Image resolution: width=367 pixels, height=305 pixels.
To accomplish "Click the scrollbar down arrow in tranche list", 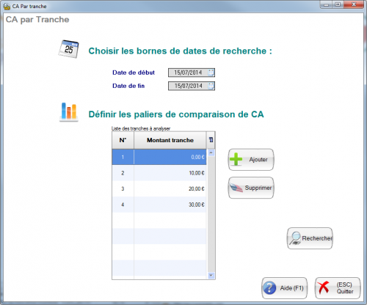I will pos(211,276).
